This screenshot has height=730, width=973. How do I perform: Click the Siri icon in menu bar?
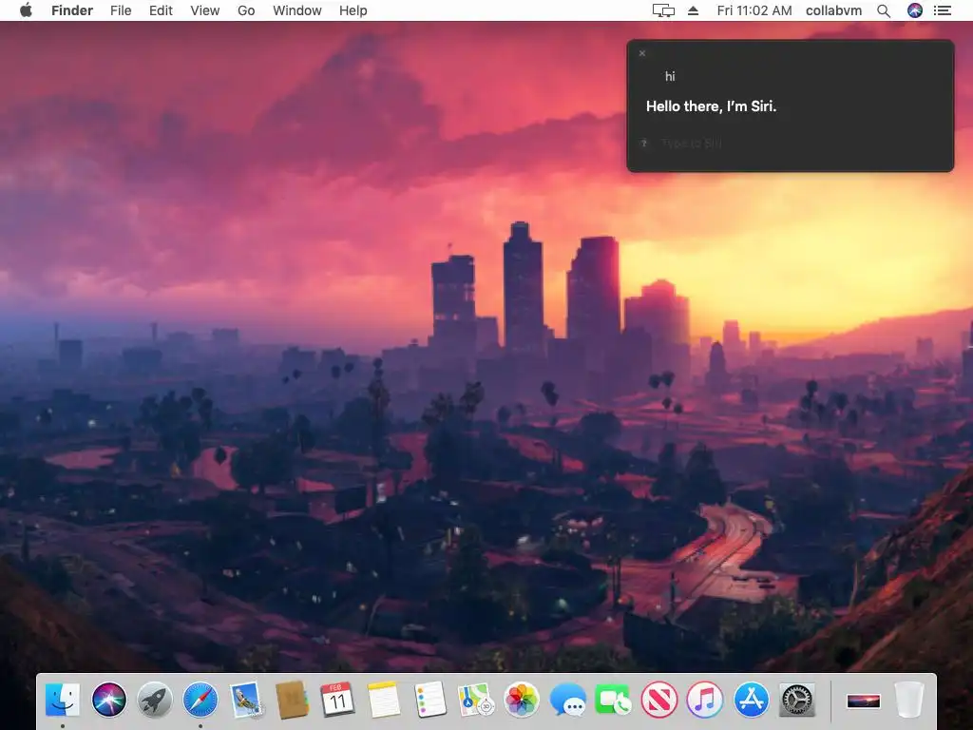915,10
